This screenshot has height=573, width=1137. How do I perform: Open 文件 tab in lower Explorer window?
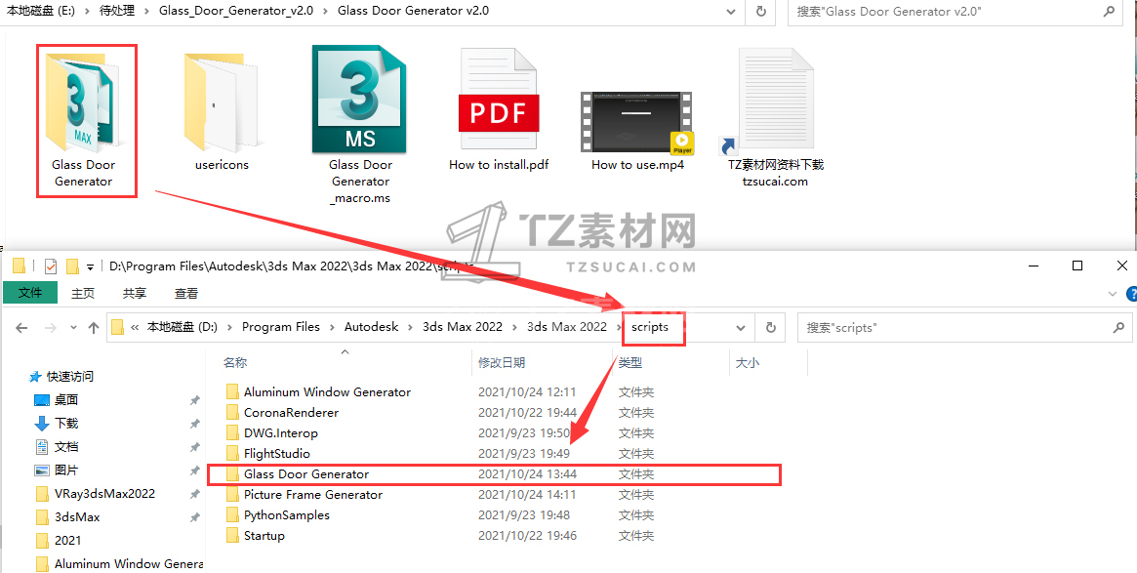tap(30, 292)
